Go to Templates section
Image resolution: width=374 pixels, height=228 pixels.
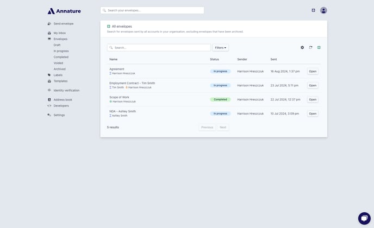tap(60, 81)
